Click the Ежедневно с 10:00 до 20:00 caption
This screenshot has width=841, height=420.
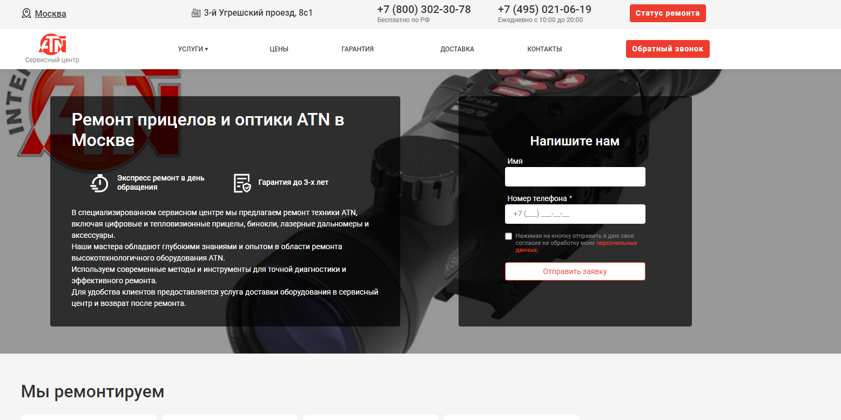(x=540, y=20)
